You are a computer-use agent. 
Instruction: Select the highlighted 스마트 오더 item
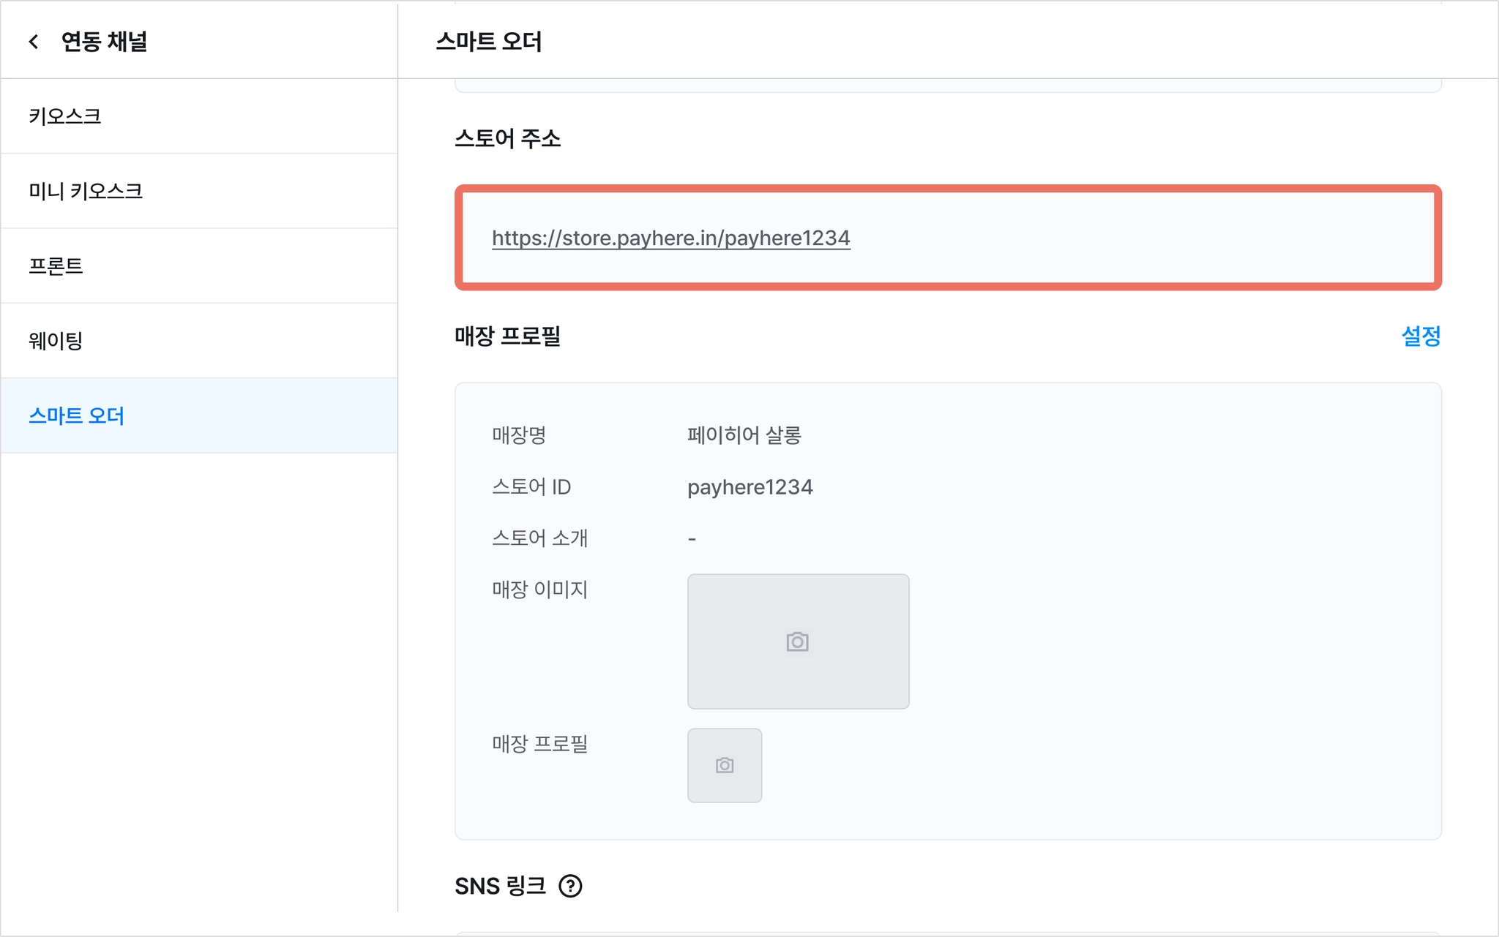(x=199, y=415)
